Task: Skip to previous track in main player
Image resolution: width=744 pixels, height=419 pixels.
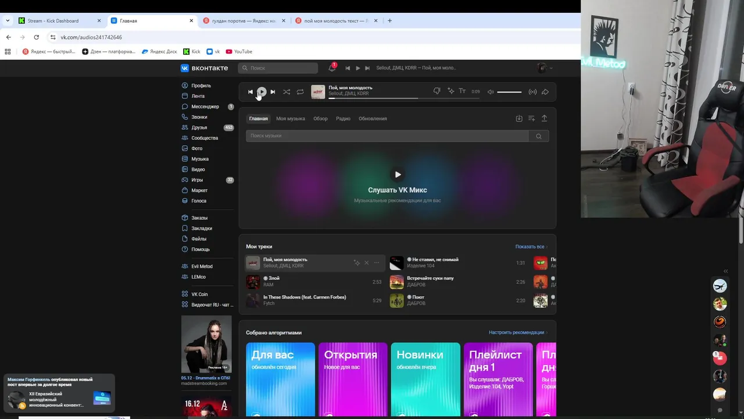Action: point(251,92)
